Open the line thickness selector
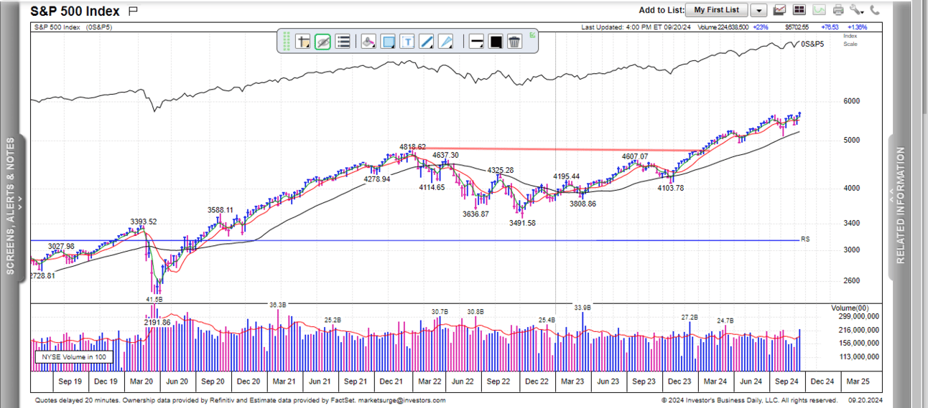 click(475, 42)
